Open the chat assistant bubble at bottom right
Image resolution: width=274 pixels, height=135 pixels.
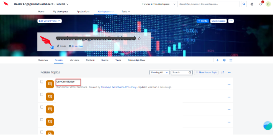(x=268, y=126)
